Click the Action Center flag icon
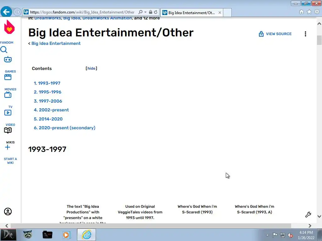Image resolution: width=322 pixels, height=241 pixels. (x=275, y=235)
